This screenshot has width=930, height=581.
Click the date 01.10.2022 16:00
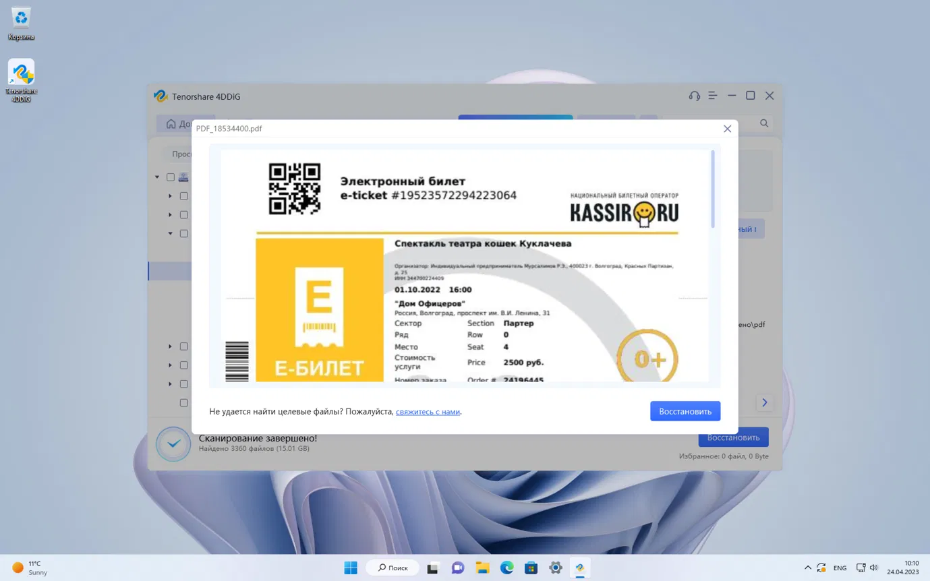click(433, 290)
